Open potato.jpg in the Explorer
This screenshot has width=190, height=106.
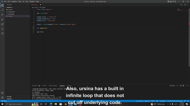[x=11, y=14]
